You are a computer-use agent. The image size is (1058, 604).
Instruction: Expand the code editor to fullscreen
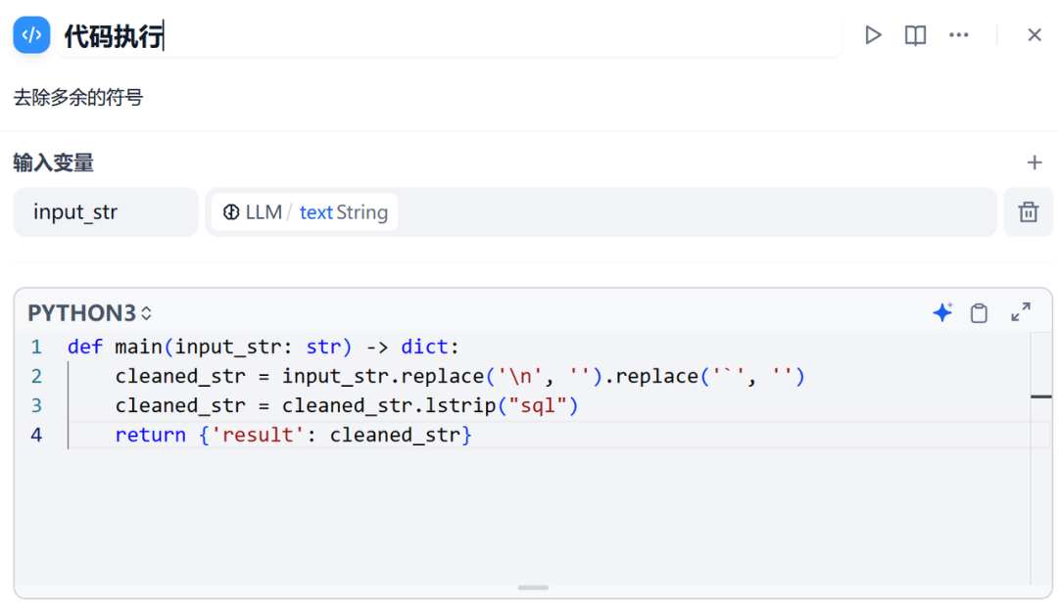pos(1021,312)
